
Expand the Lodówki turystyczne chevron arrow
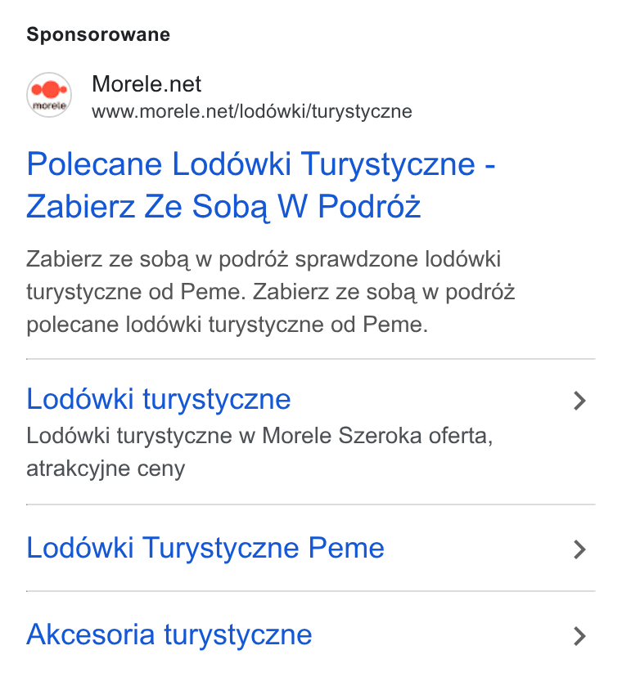[579, 401]
